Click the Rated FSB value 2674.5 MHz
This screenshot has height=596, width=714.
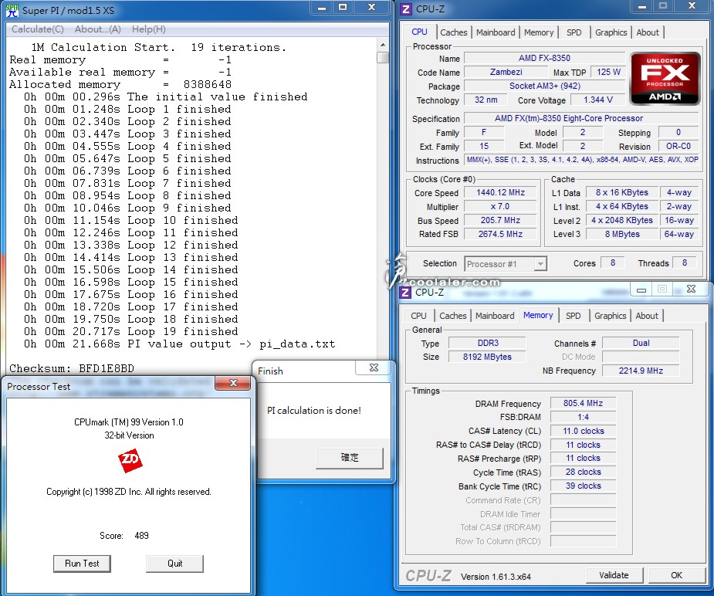pos(500,234)
